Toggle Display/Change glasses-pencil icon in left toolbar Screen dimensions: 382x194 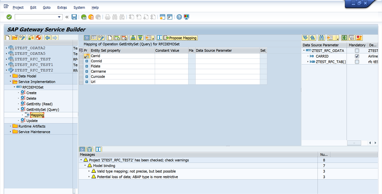[22, 38]
